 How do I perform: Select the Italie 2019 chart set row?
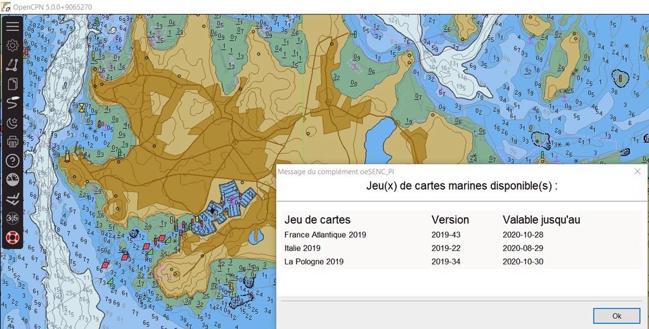pos(461,248)
